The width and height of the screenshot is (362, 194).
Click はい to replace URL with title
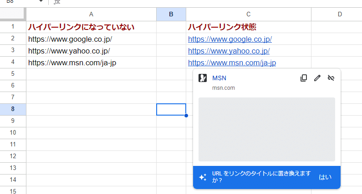point(325,177)
